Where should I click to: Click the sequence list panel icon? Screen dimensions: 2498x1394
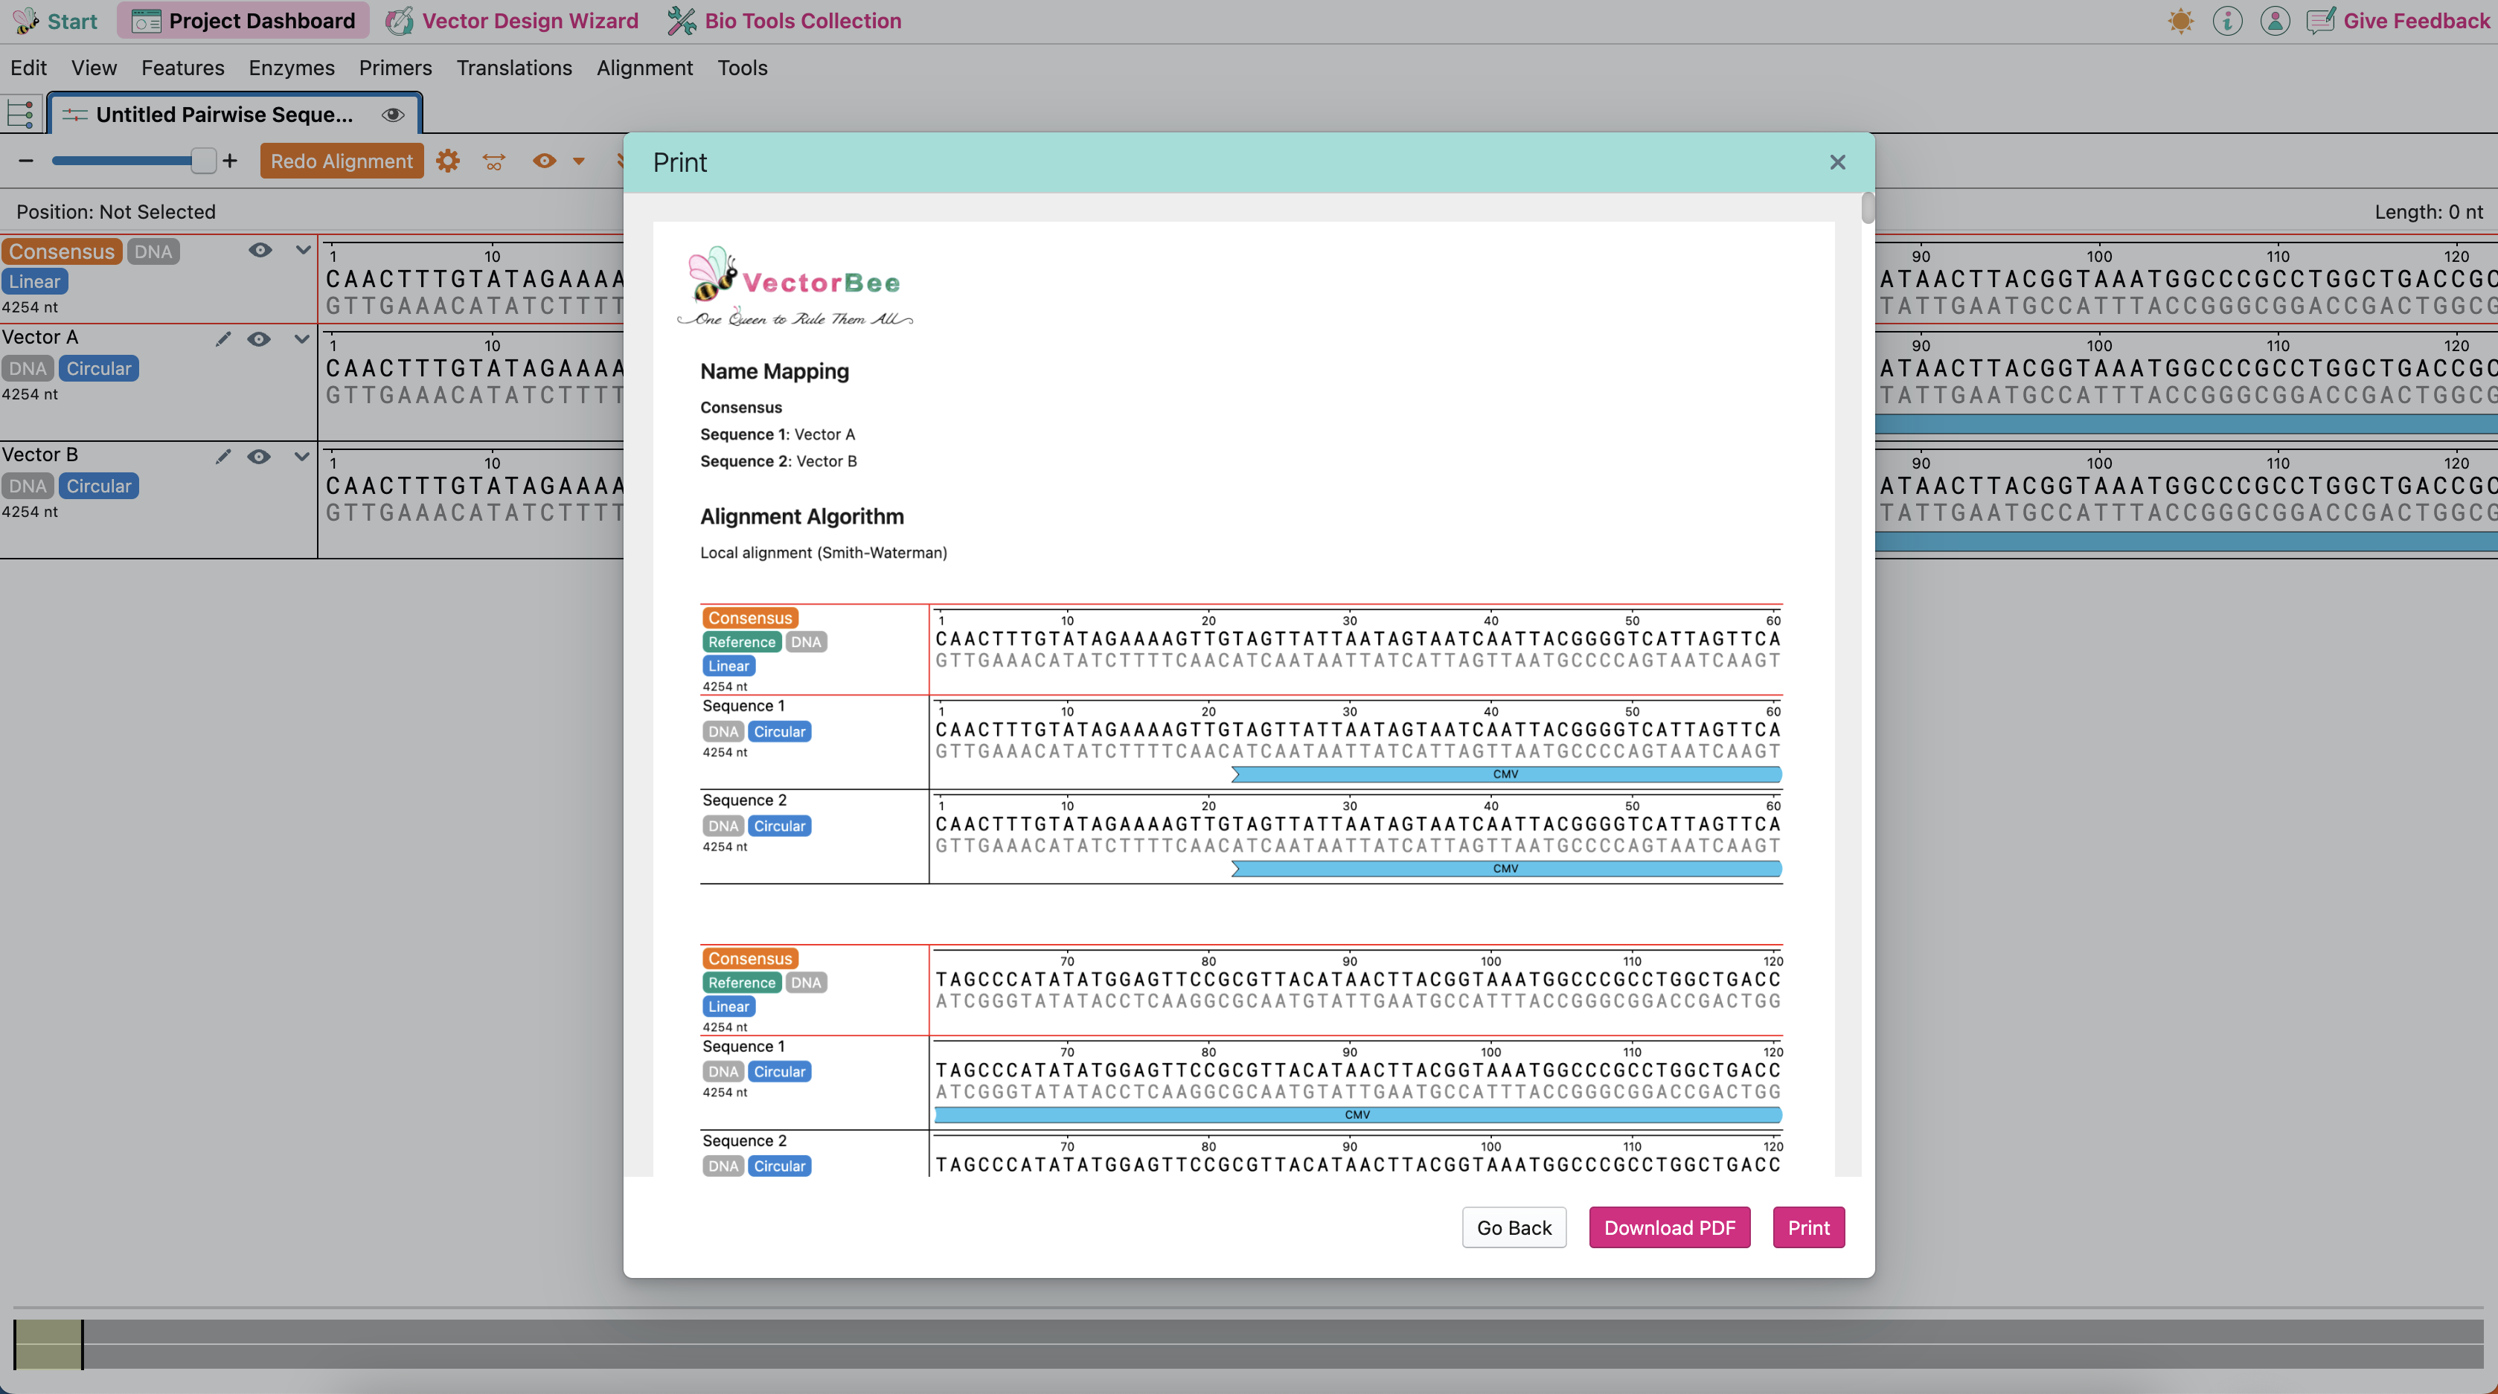[x=20, y=113]
